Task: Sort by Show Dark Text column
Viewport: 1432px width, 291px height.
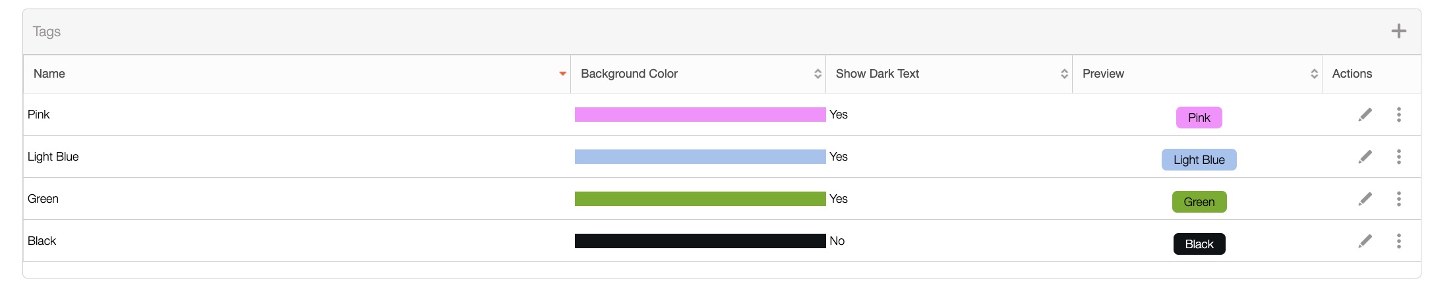Action: [1064, 74]
